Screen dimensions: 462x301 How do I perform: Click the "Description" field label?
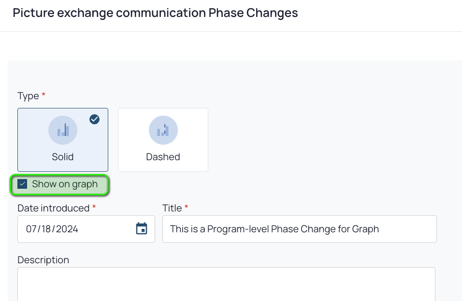click(43, 260)
